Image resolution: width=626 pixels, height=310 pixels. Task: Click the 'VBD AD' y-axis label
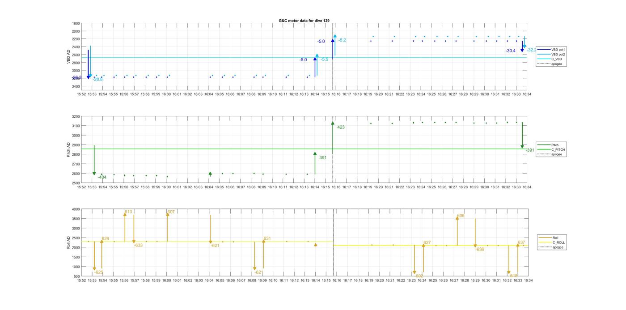pyautogui.click(x=68, y=56)
